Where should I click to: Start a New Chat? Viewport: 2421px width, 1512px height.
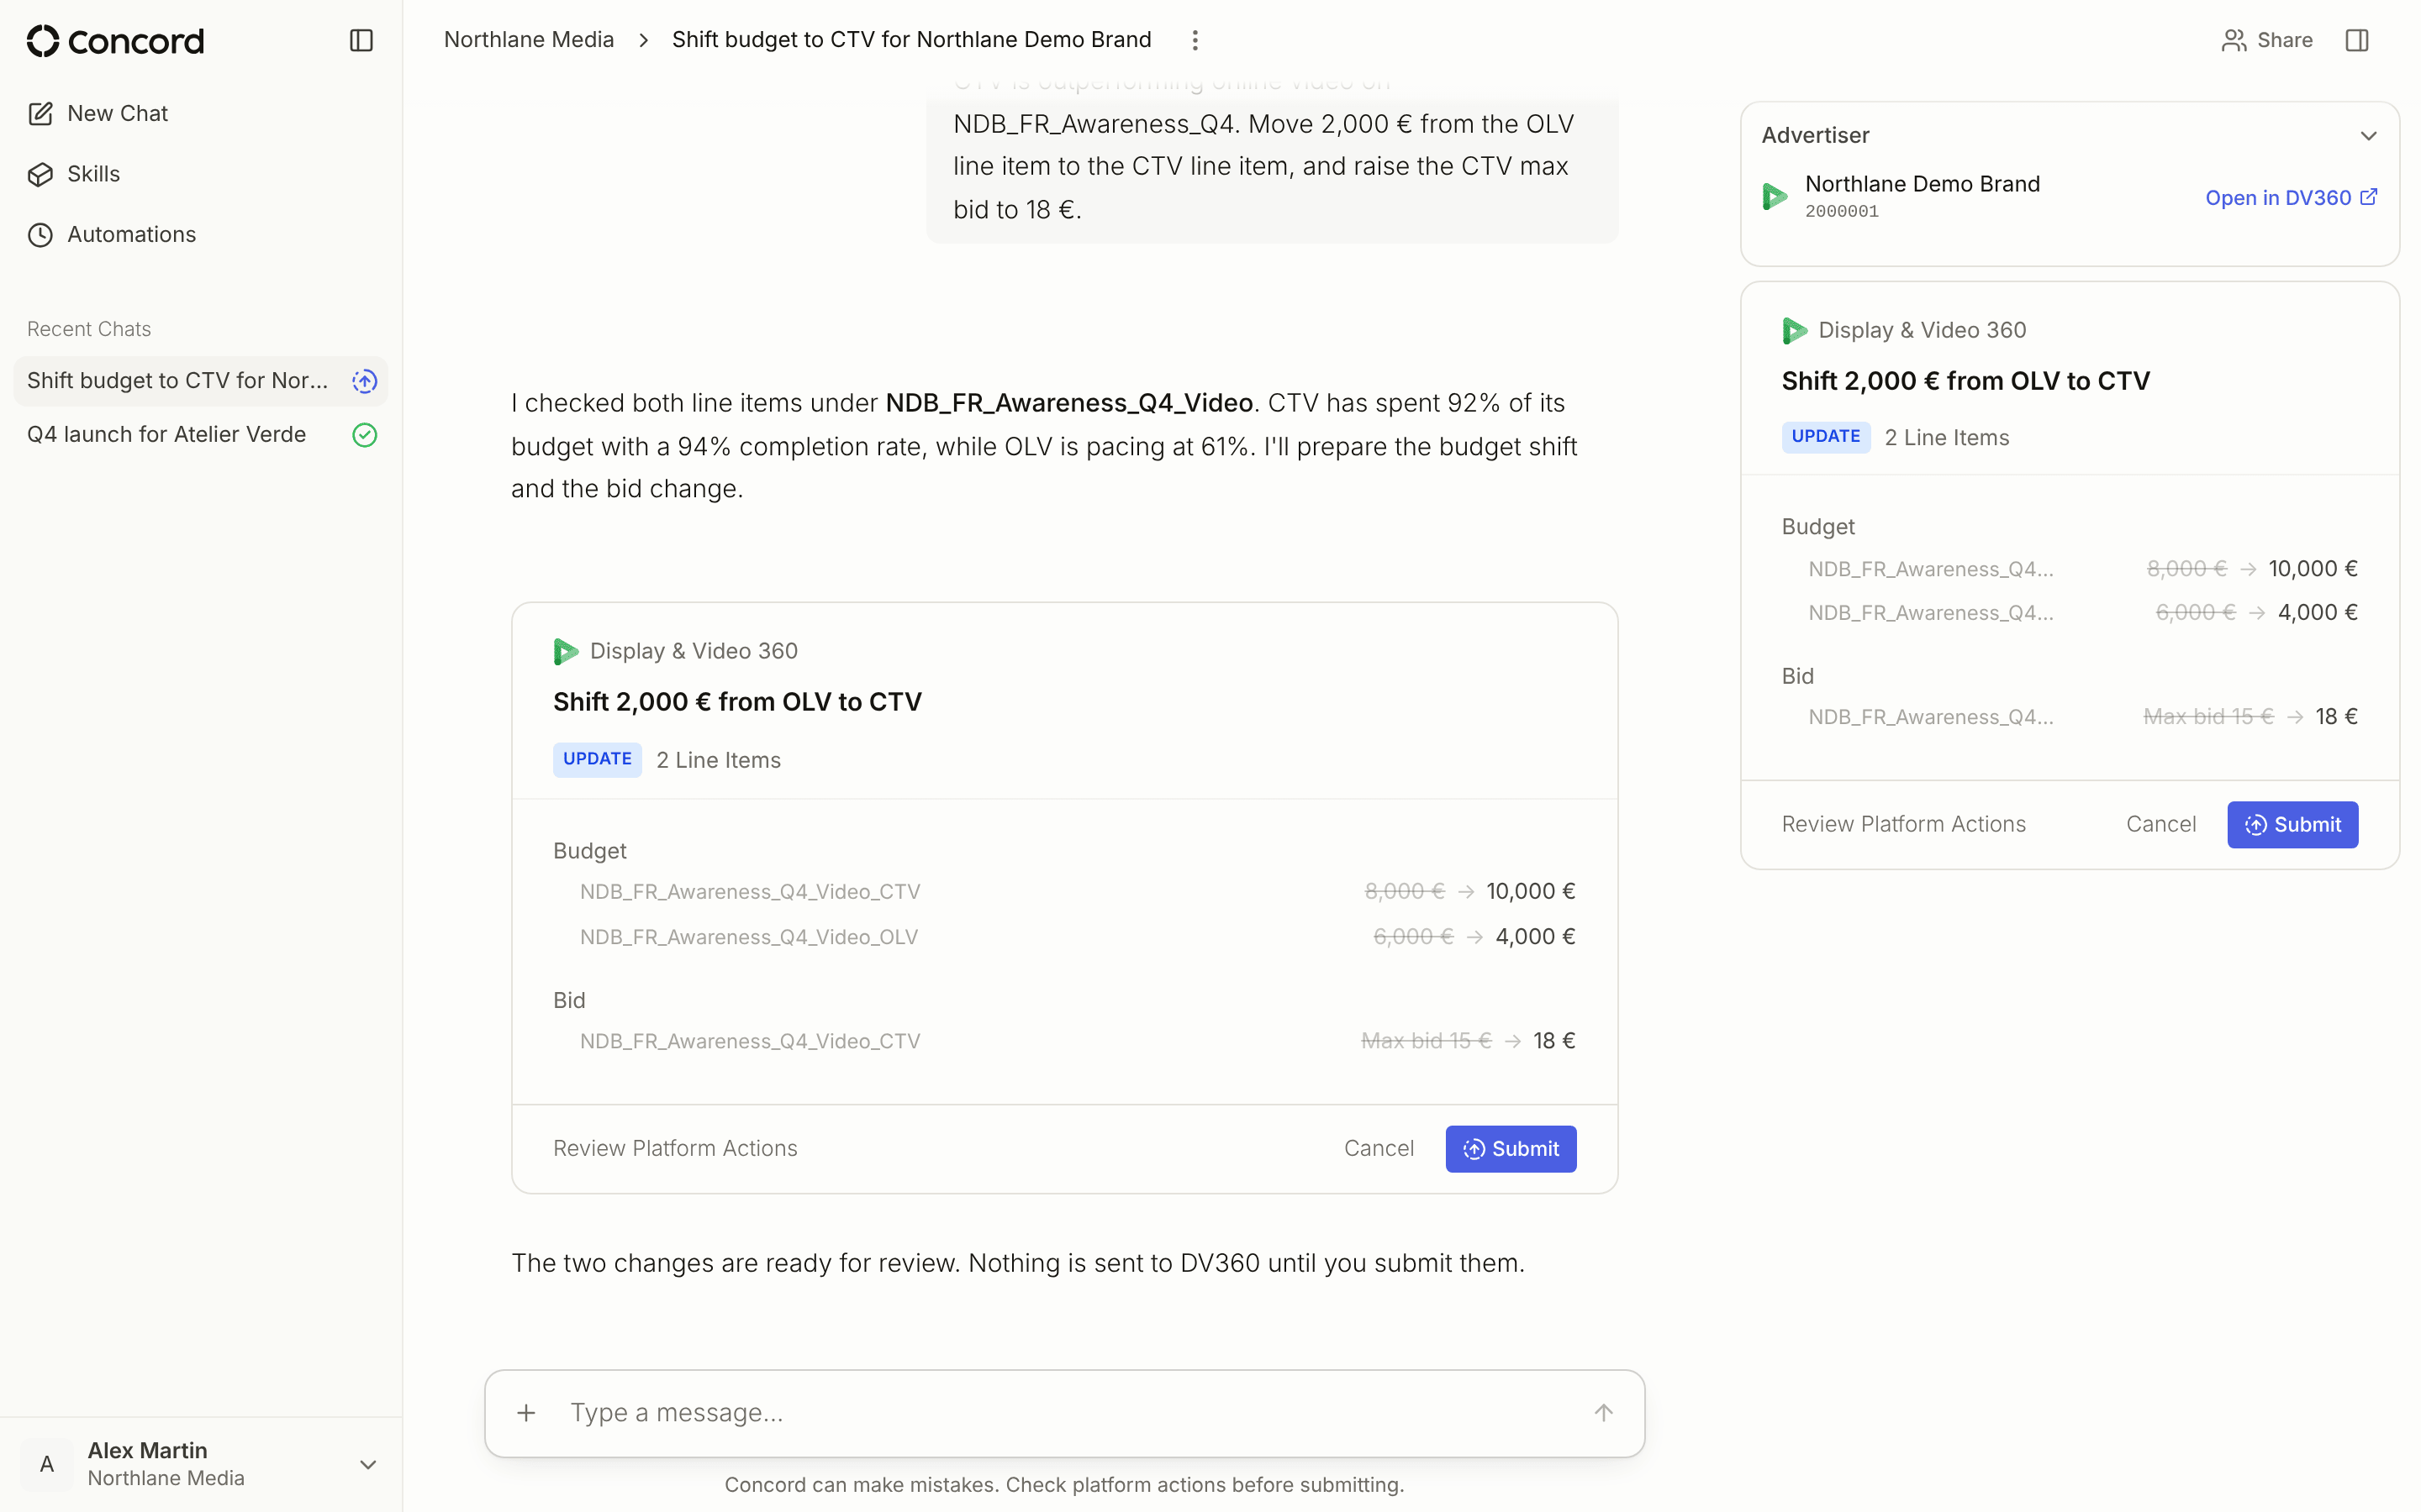(98, 113)
